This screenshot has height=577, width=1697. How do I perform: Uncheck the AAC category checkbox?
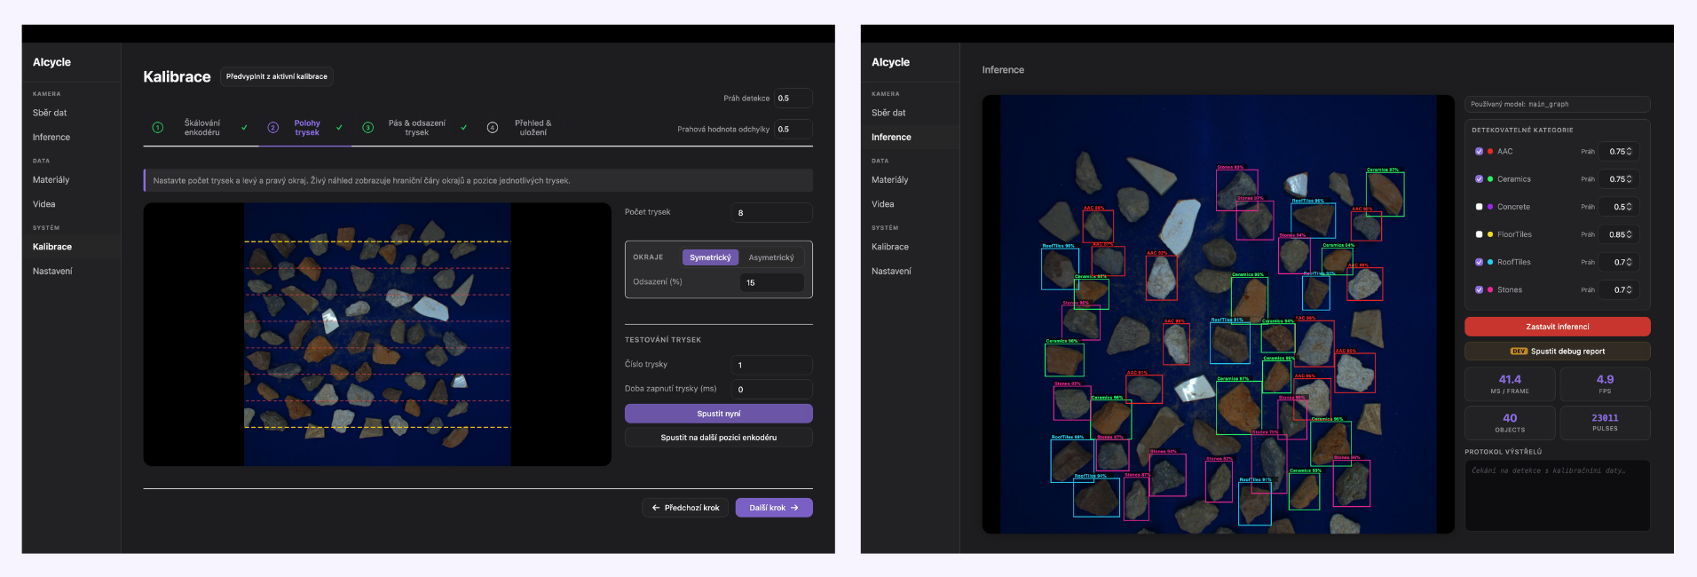tap(1479, 152)
